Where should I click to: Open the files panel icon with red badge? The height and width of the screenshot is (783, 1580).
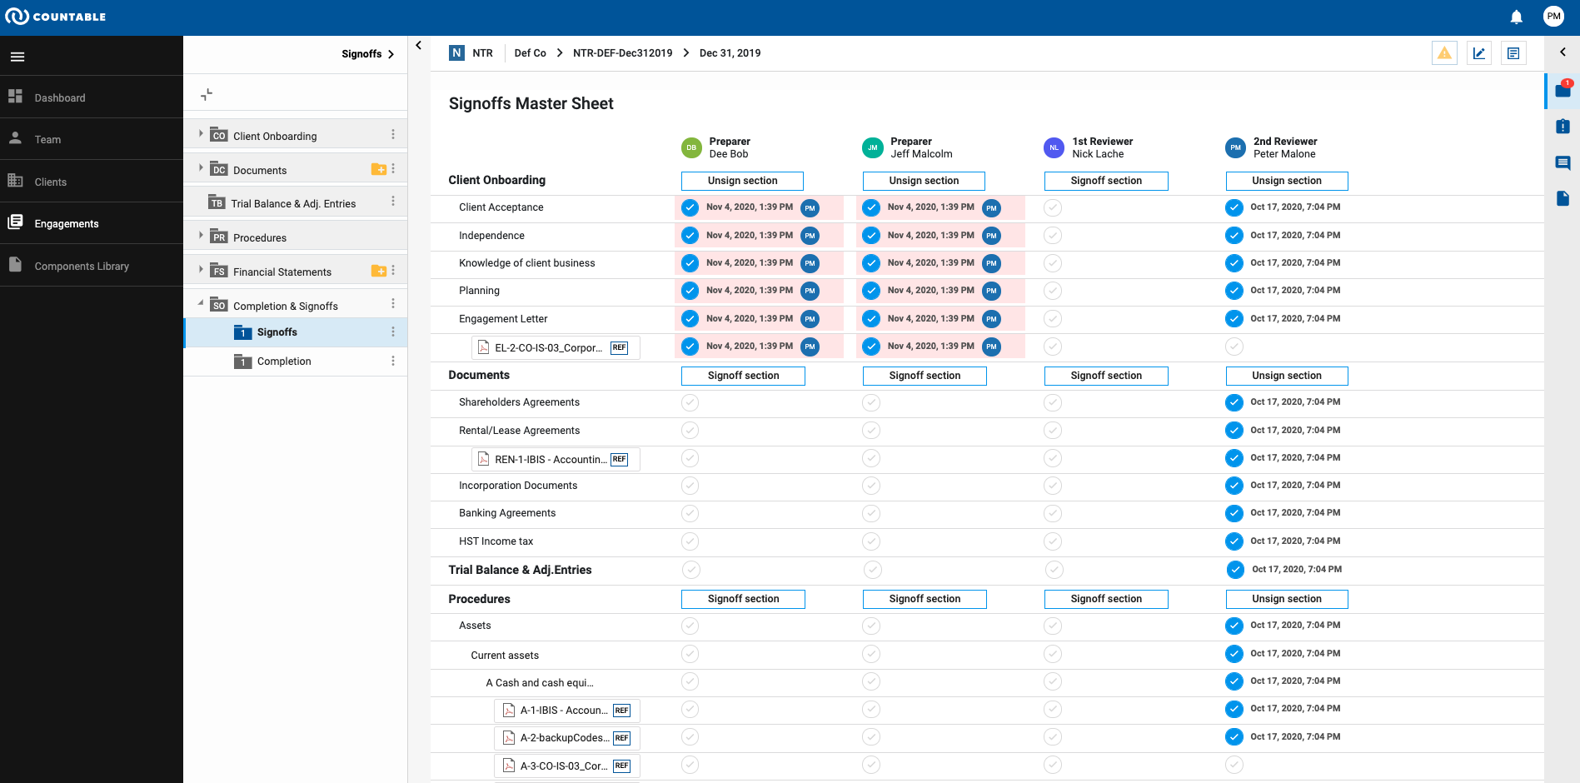[x=1563, y=90]
